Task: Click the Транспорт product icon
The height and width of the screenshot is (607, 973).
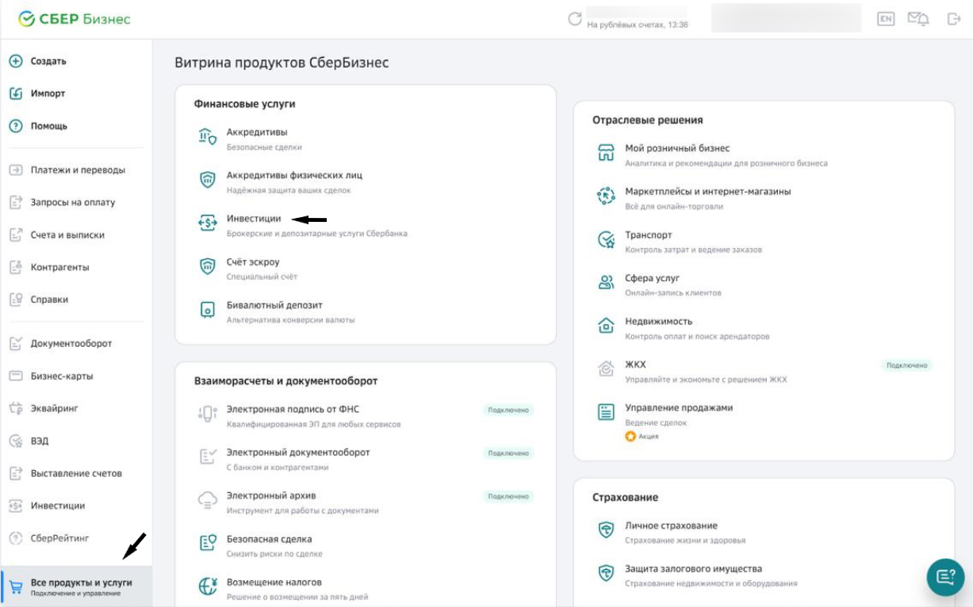Action: (606, 241)
